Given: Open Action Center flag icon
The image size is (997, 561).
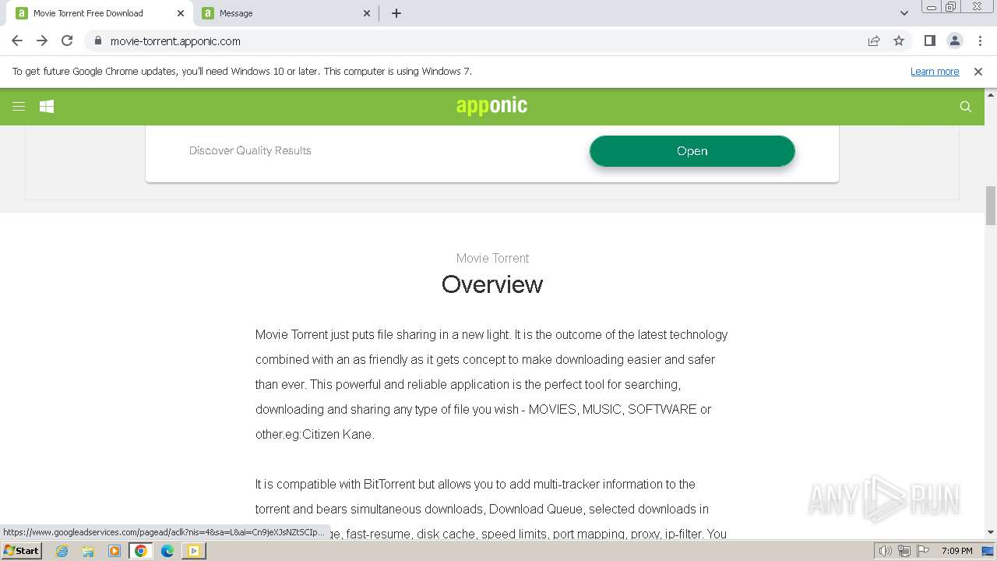Looking at the screenshot, I should [924, 551].
